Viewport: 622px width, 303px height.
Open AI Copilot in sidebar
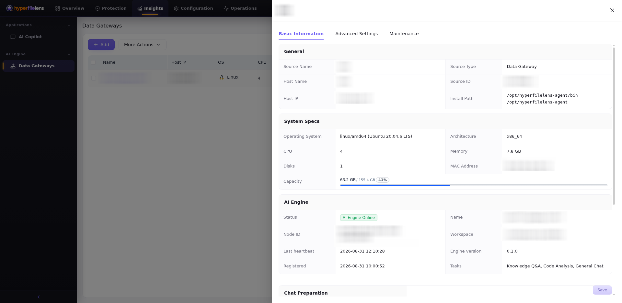(39, 37)
